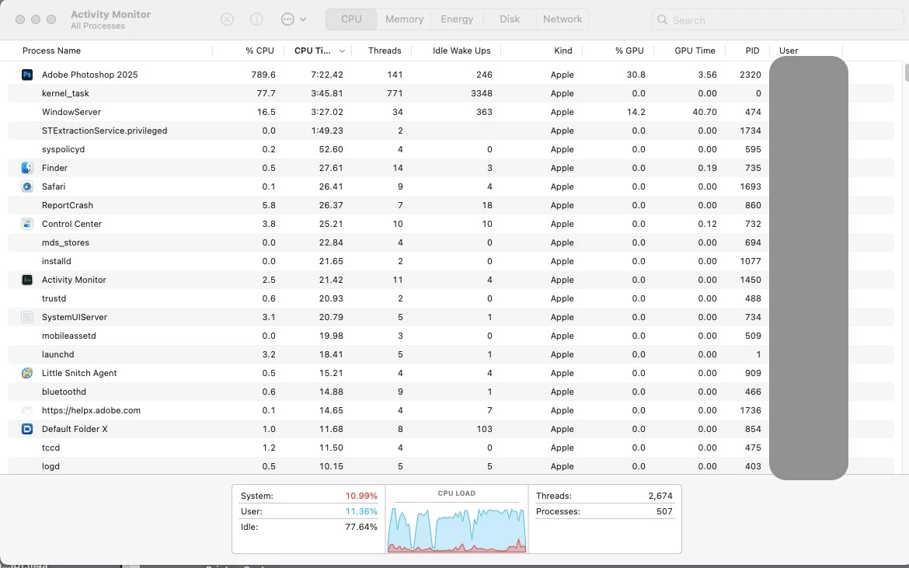Select the bluetoothd process row
Screen dimensions: 909x568
[451, 392]
